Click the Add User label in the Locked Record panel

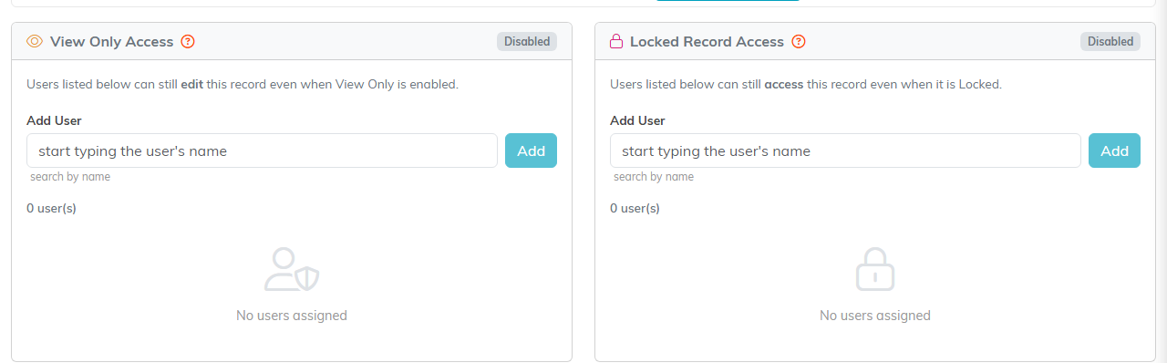[637, 120]
